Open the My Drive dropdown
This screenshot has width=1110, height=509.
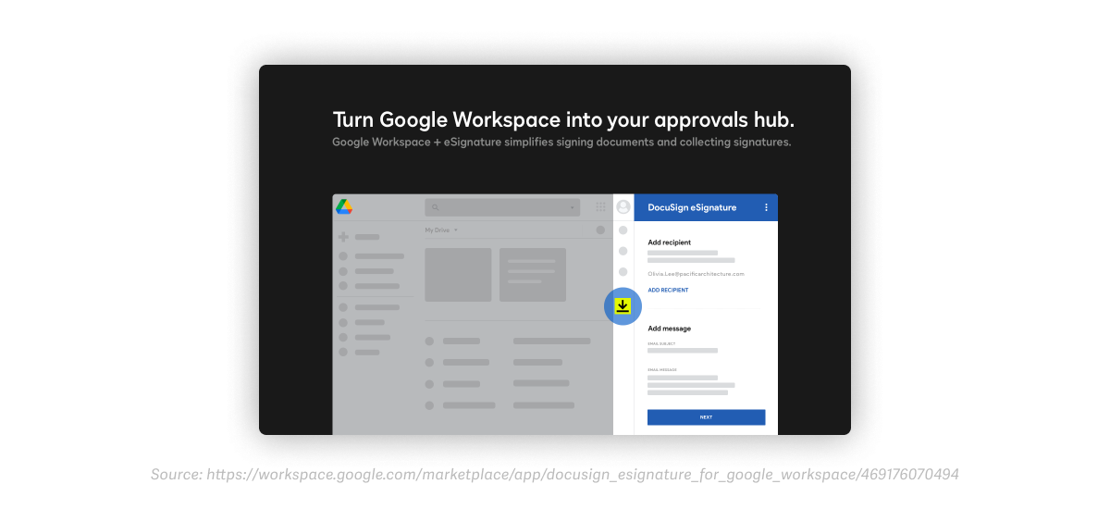441,230
